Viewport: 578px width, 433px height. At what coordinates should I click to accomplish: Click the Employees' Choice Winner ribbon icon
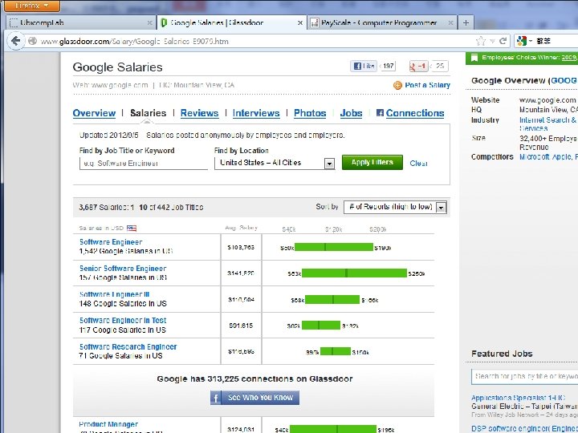[x=474, y=58]
